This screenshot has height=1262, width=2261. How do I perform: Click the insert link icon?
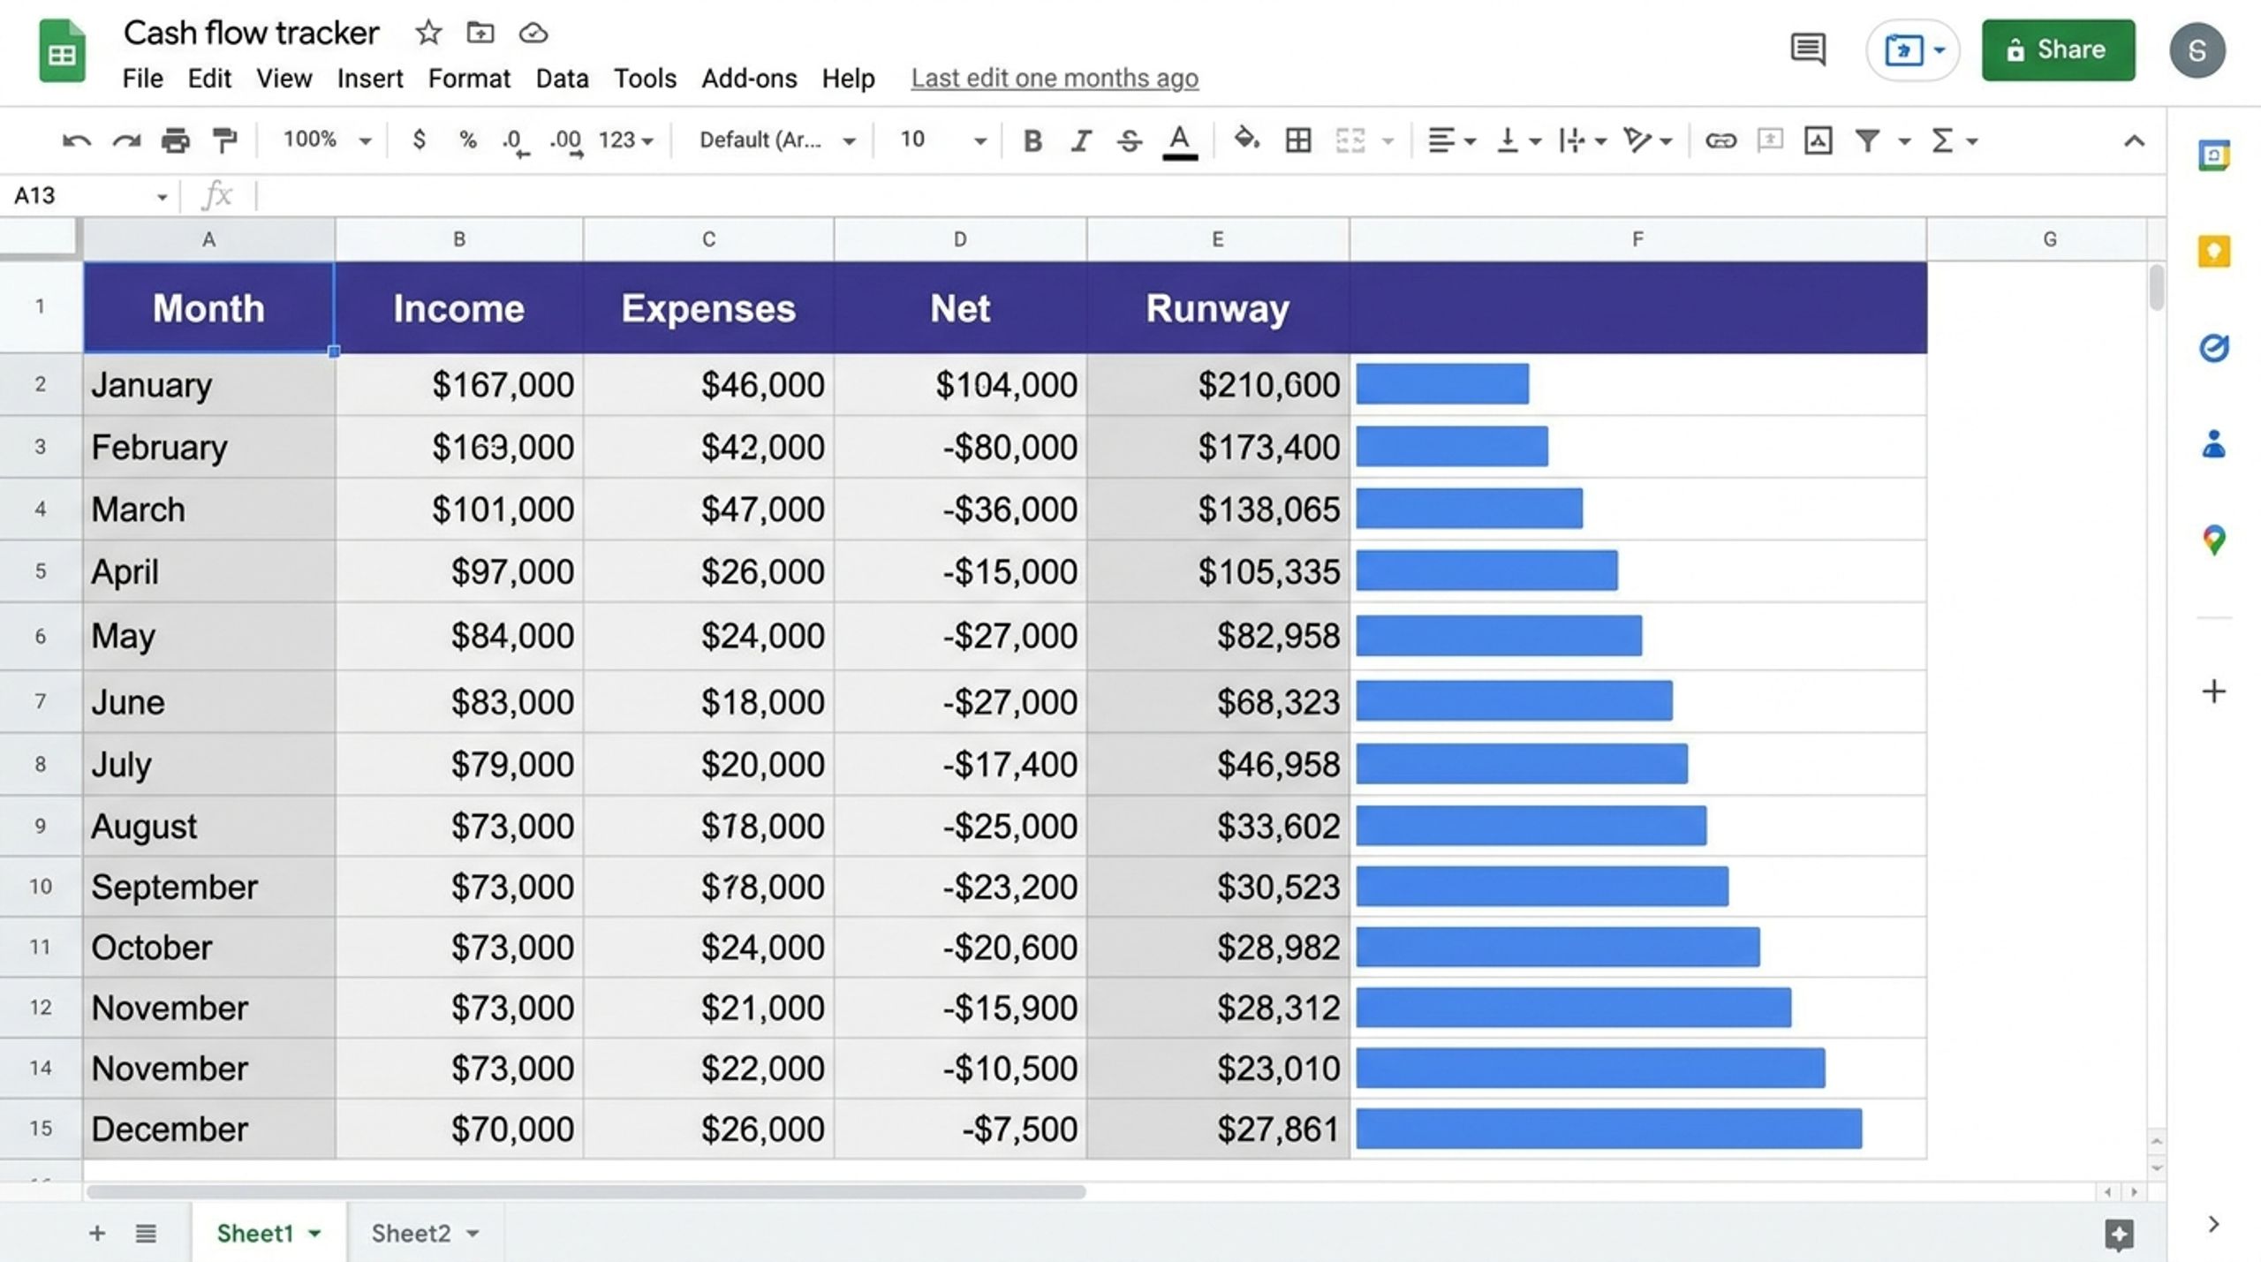point(1720,140)
